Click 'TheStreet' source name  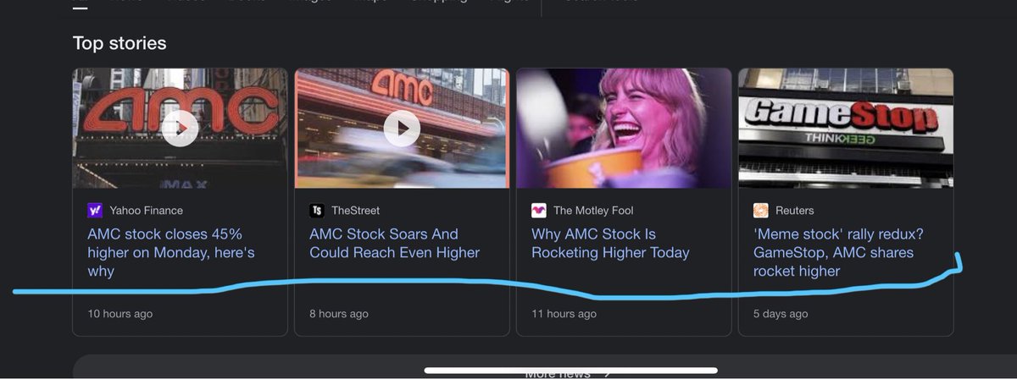(x=355, y=211)
